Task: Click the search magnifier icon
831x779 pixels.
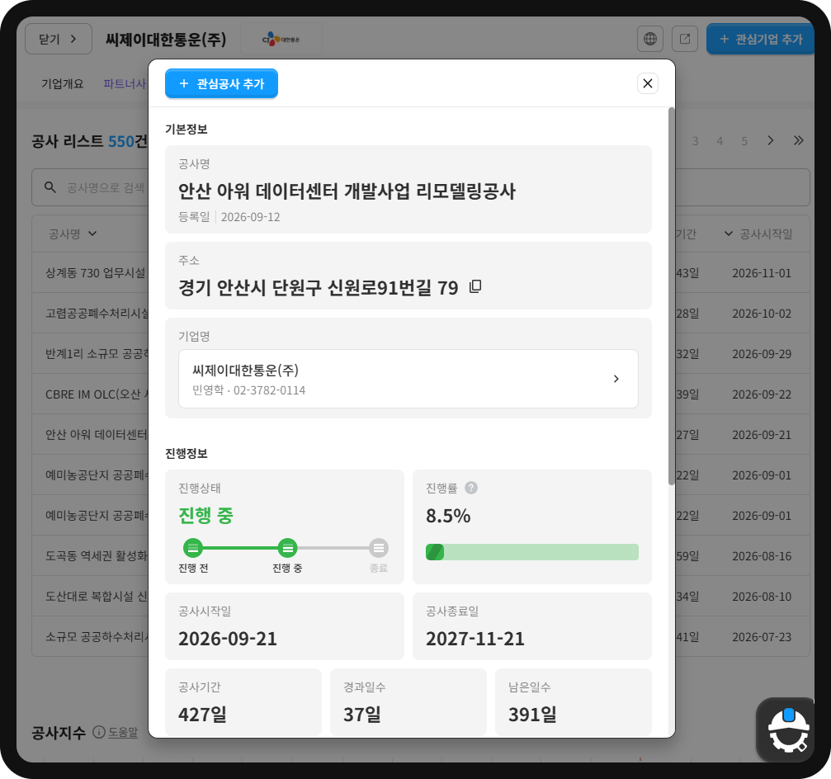Action: click(50, 187)
